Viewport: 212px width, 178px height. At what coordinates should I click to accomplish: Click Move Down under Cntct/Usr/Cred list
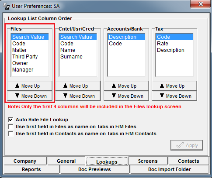[x=78, y=96]
